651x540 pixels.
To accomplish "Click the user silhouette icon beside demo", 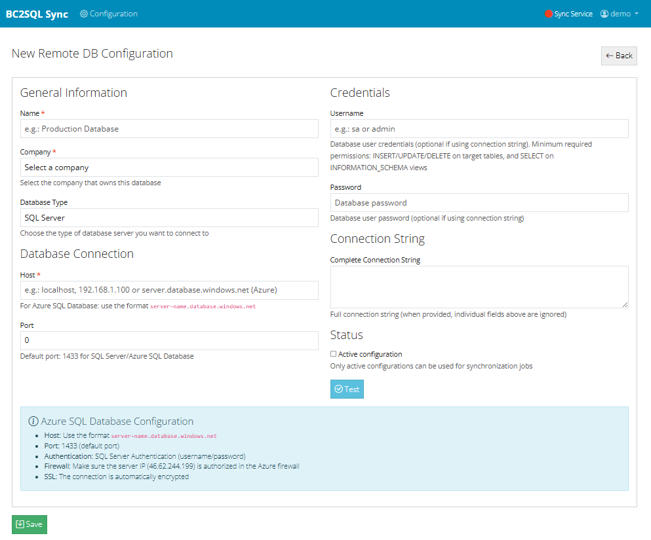I will coord(604,13).
